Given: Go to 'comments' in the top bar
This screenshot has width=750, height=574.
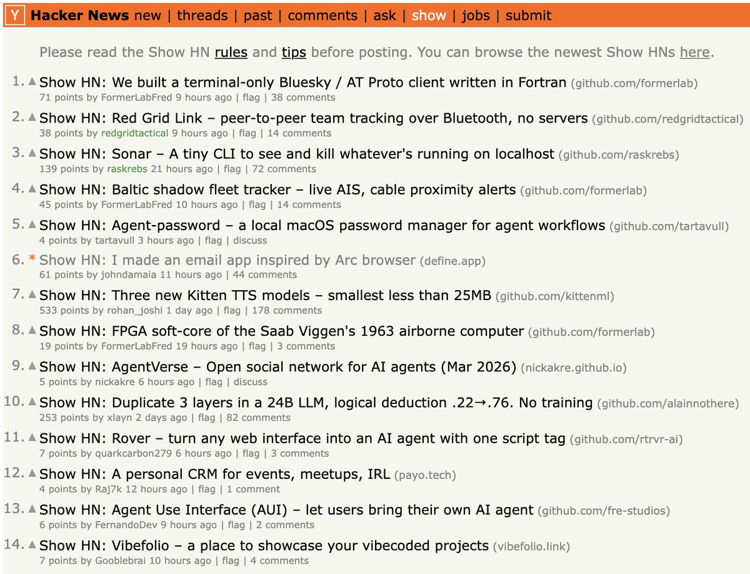Looking at the screenshot, I should click(x=322, y=16).
